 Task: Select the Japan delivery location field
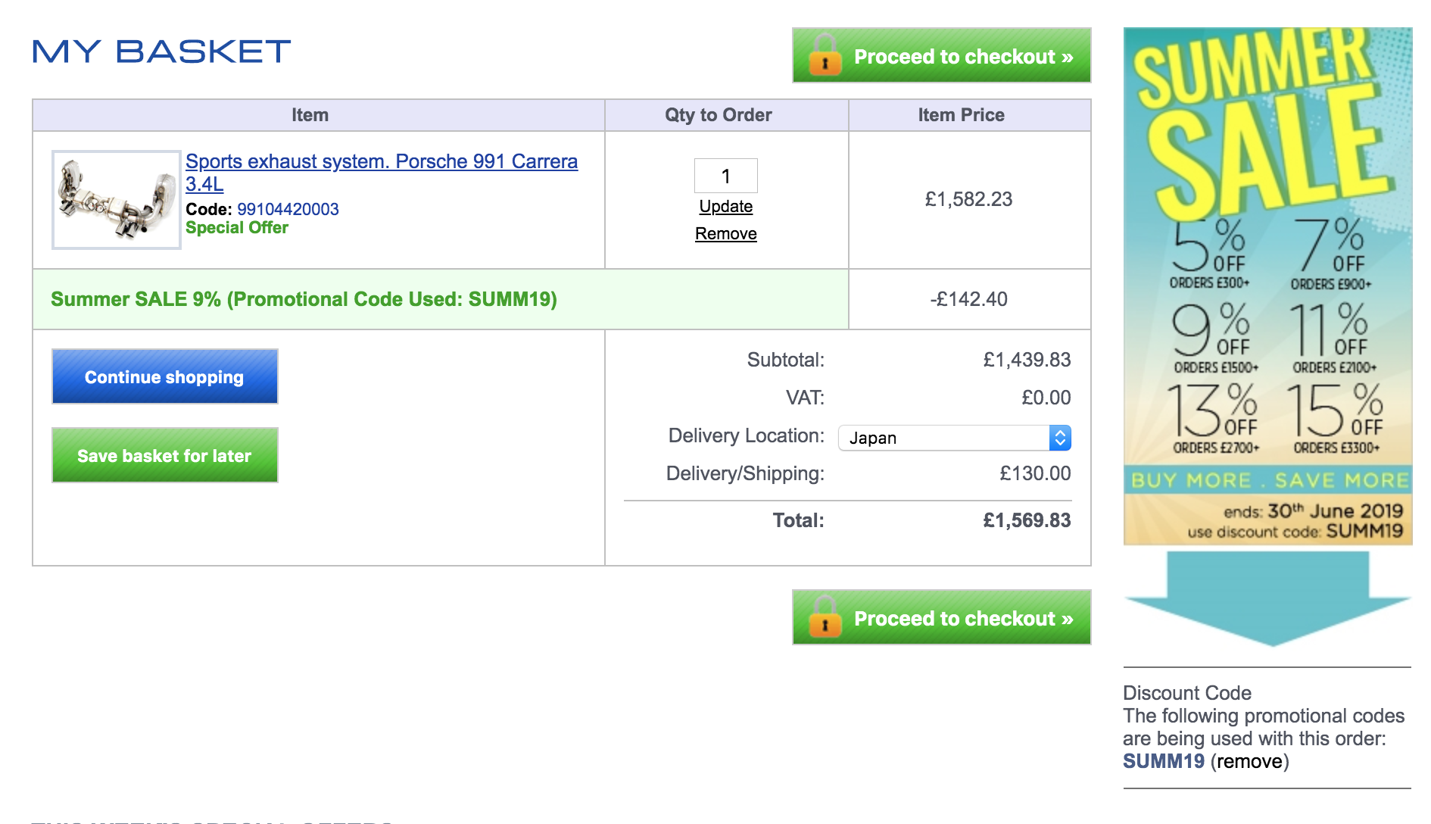[x=955, y=438]
